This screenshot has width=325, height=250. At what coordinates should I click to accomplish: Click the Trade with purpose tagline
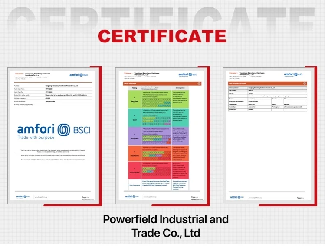point(36,138)
